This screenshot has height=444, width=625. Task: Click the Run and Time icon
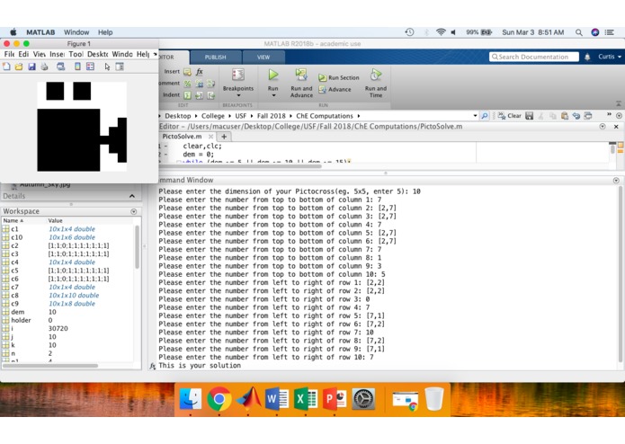(376, 75)
